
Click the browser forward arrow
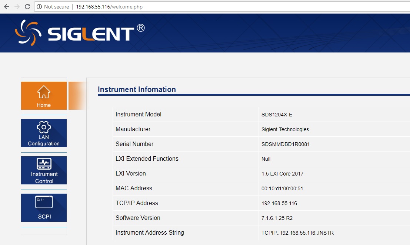coord(17,7)
